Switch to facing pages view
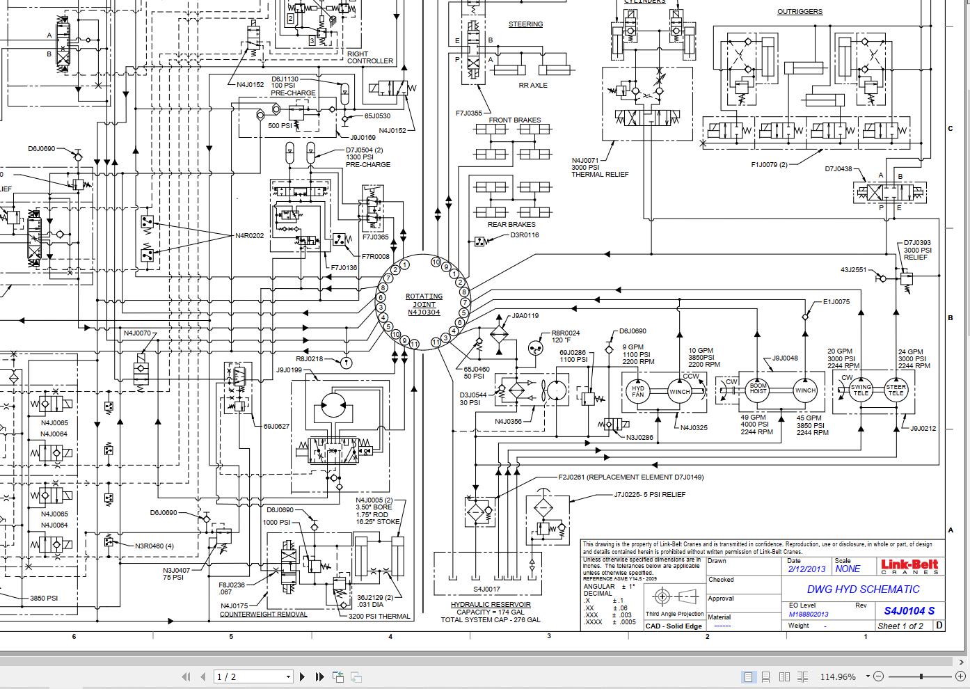 pos(784,676)
